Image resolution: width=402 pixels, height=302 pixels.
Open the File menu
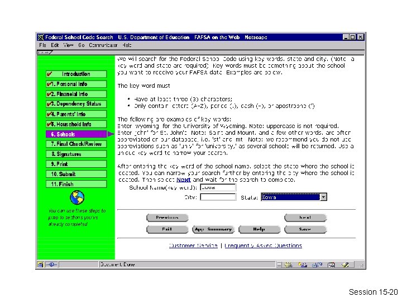(x=42, y=45)
